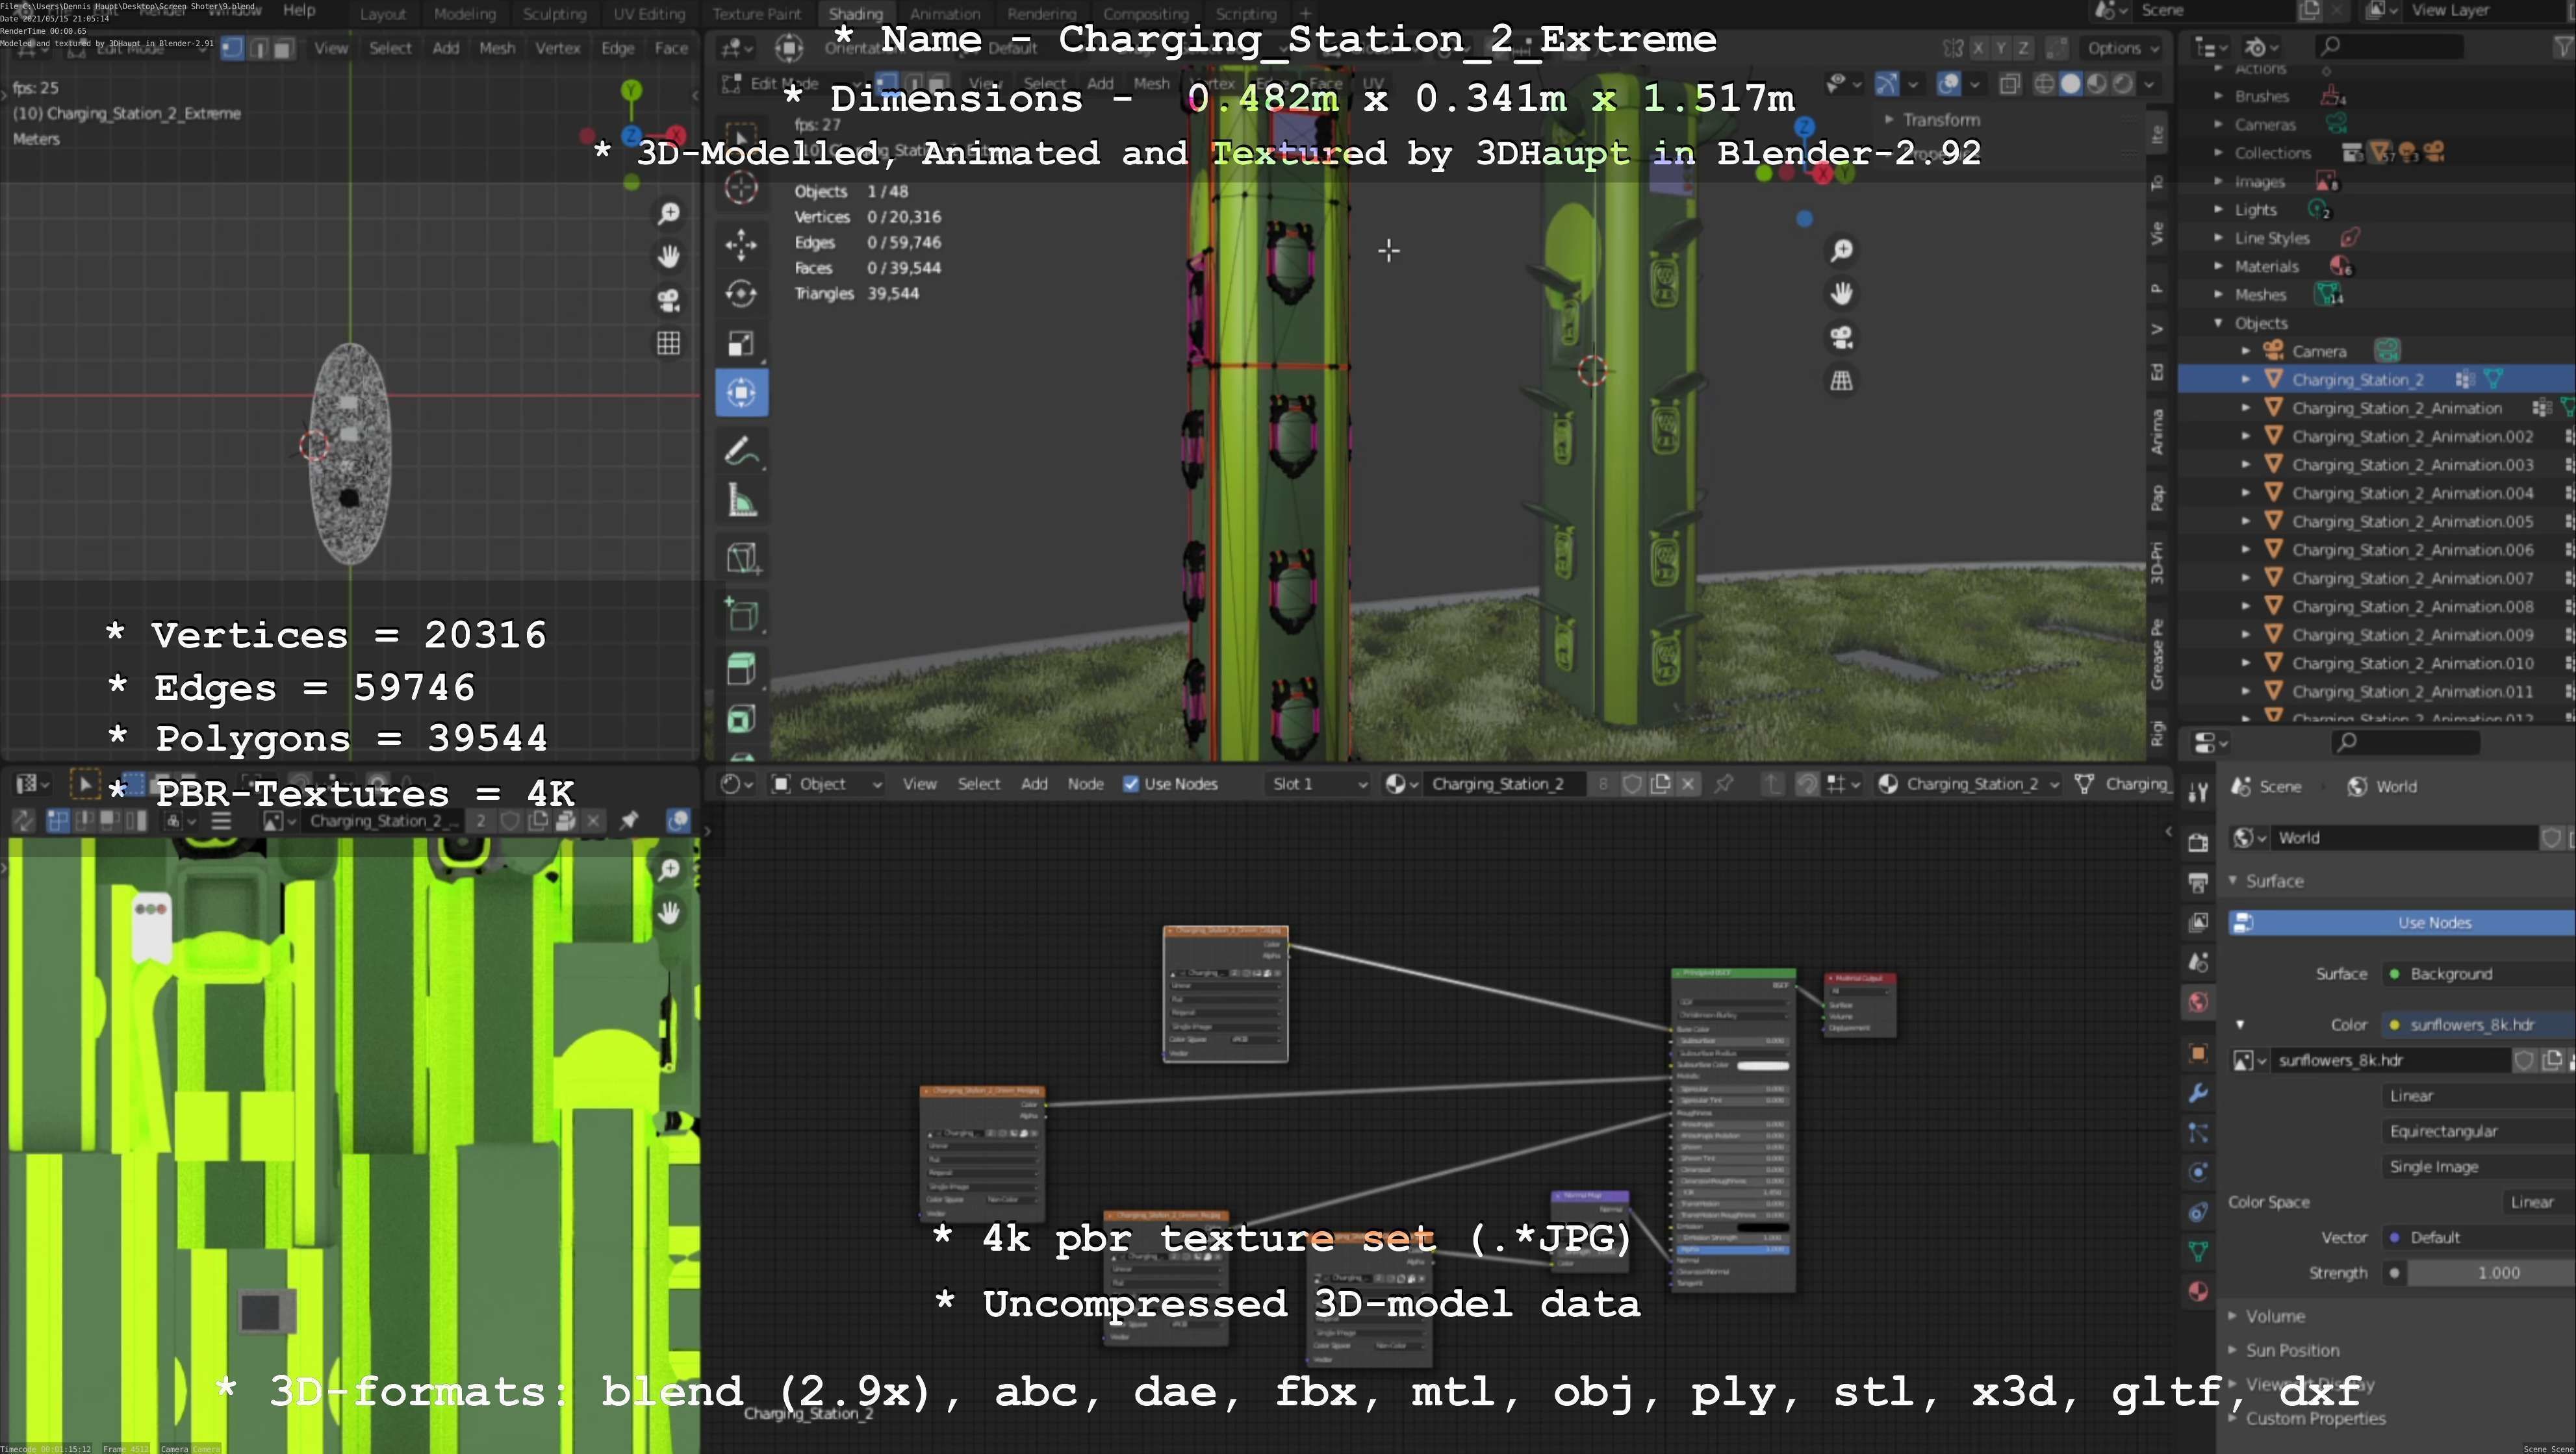Click pan hand icon in UV image editor
This screenshot has width=2576, height=1454.
pos(668,912)
